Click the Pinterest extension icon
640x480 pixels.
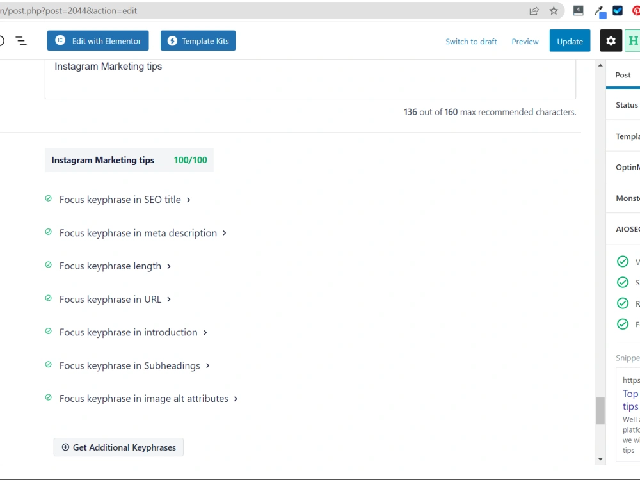[636, 11]
